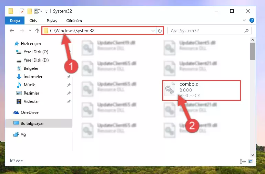Open the address bar history dropdown
The height and width of the screenshot is (174, 265).
153,31
